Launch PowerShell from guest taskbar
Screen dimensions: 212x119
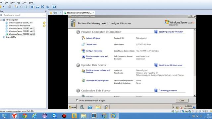coord(90,107)
